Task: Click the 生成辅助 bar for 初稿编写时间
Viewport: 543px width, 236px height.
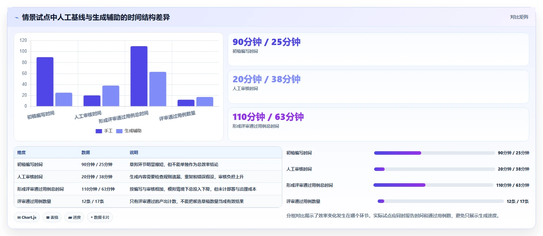Action: [x=64, y=100]
